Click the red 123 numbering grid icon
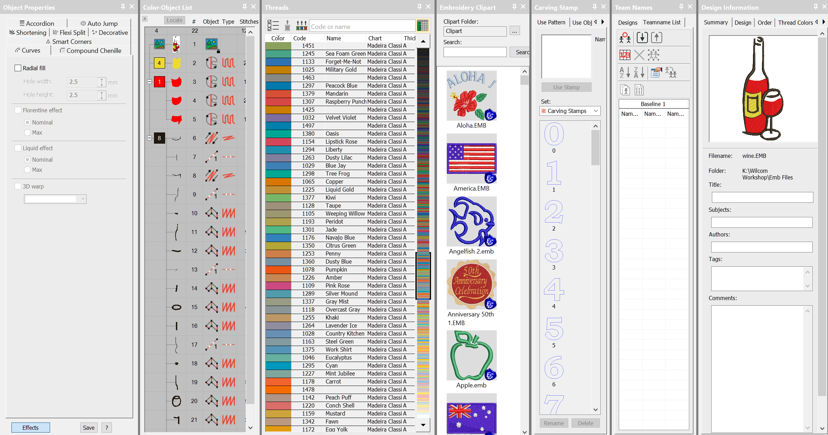Image resolution: width=828 pixels, height=435 pixels. coord(625,55)
